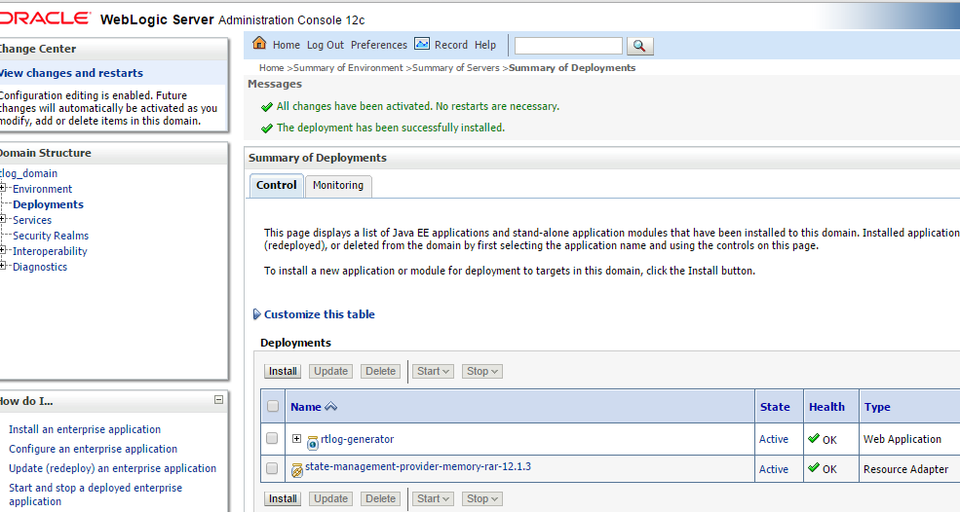This screenshot has width=960, height=513.
Task: Open state-management-provider-memory-rar-12.1.3 deployment link
Action: 417,466
